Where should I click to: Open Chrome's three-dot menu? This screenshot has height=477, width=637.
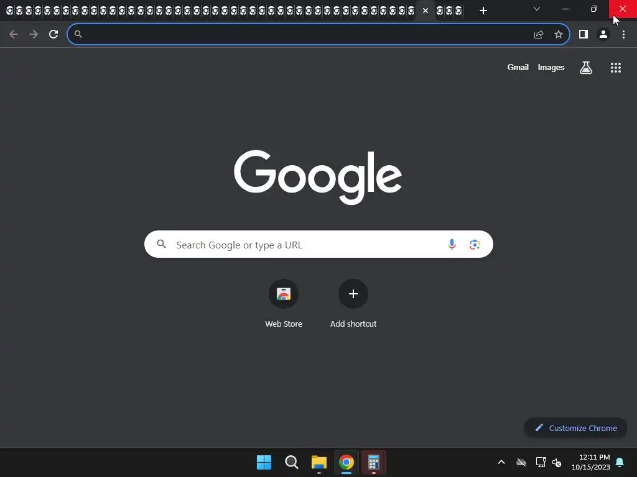tap(623, 35)
